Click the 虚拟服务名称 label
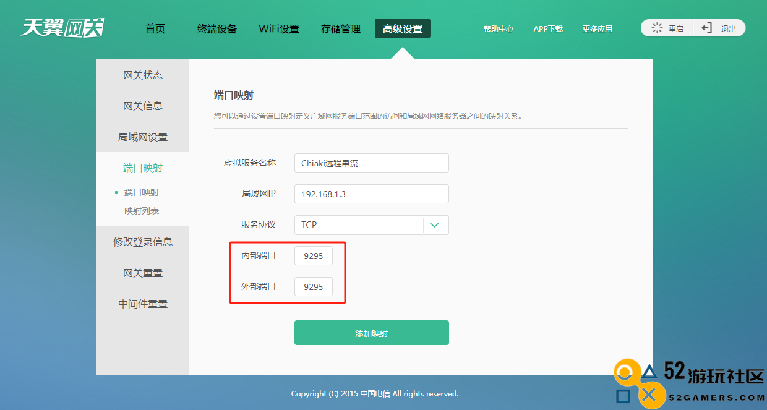This screenshot has height=410, width=767. 250,163
